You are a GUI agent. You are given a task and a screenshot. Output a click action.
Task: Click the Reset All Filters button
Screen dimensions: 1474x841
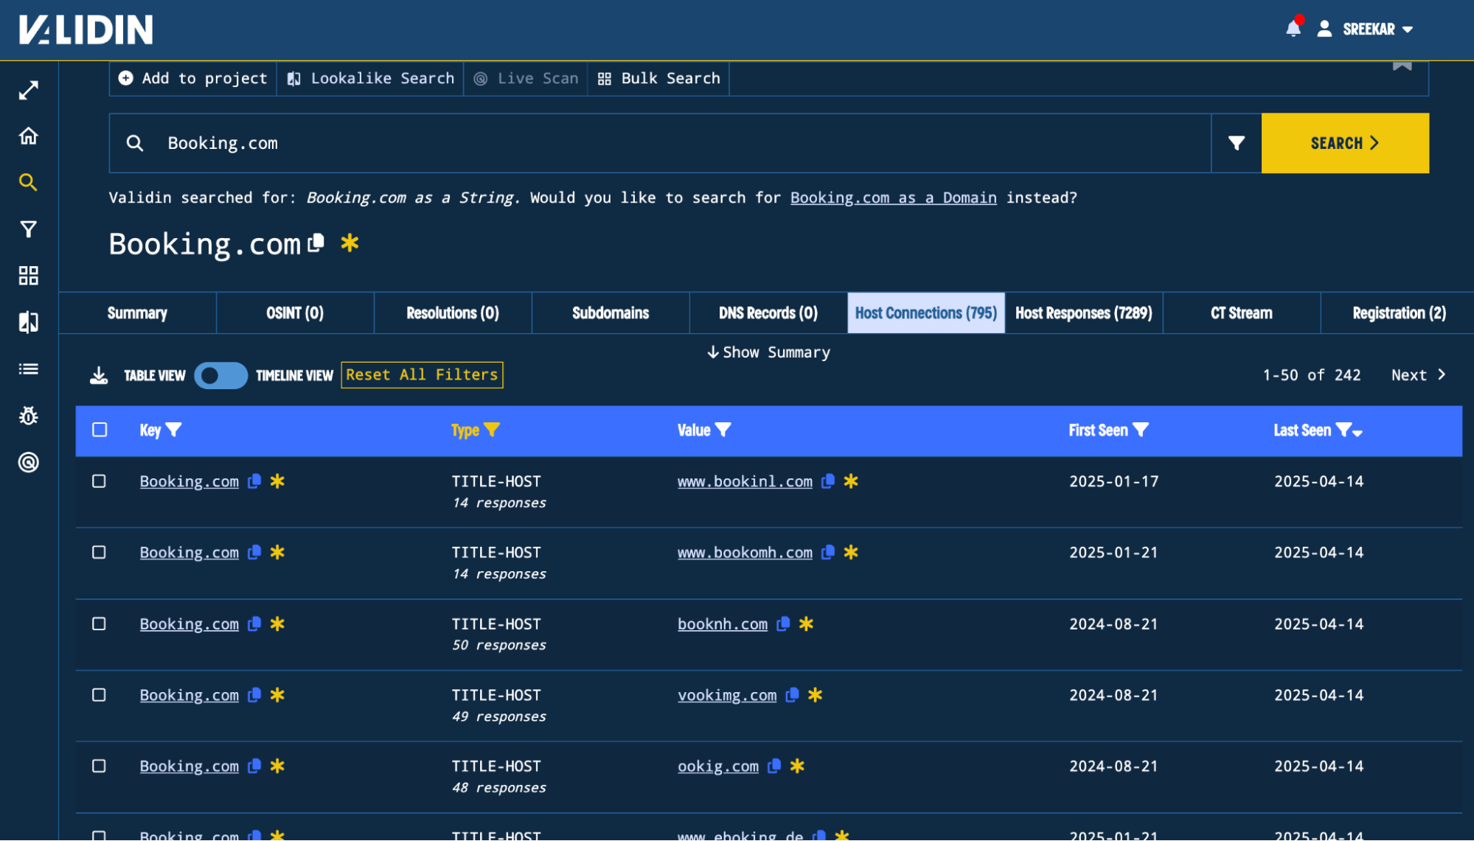pyautogui.click(x=422, y=374)
